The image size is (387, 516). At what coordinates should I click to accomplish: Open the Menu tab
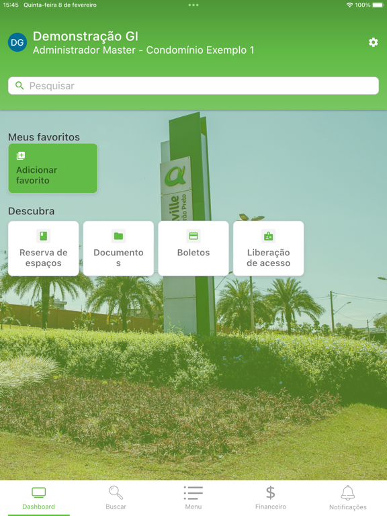click(193, 499)
